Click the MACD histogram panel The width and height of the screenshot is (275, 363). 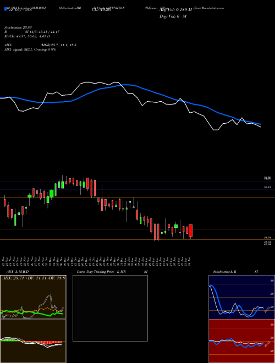[x=33, y=341]
